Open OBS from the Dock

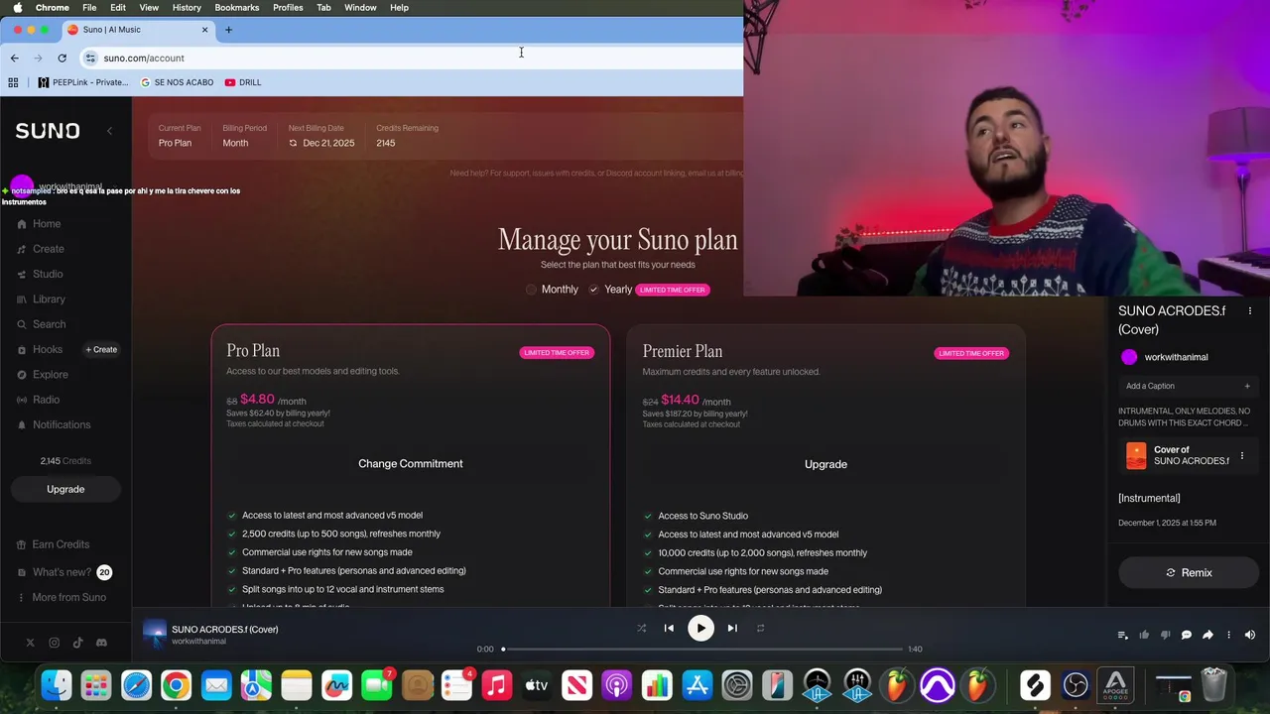pyautogui.click(x=1076, y=685)
